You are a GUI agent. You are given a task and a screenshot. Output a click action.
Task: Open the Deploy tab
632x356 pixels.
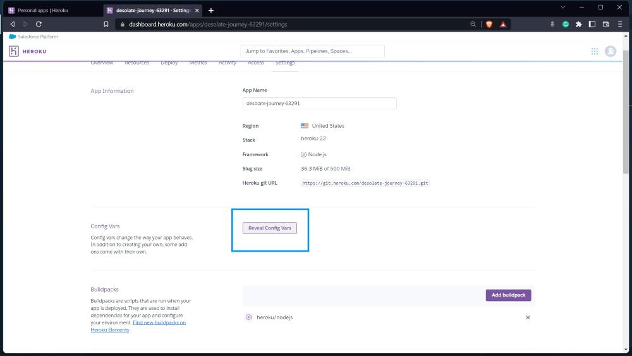[x=169, y=63]
